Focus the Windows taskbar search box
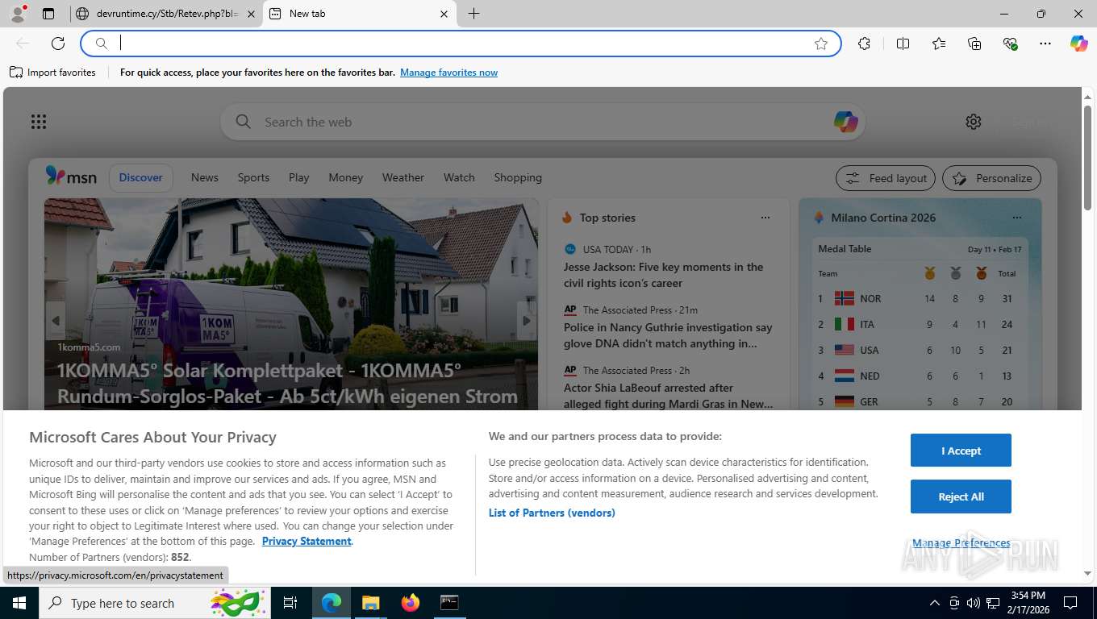 [153, 603]
